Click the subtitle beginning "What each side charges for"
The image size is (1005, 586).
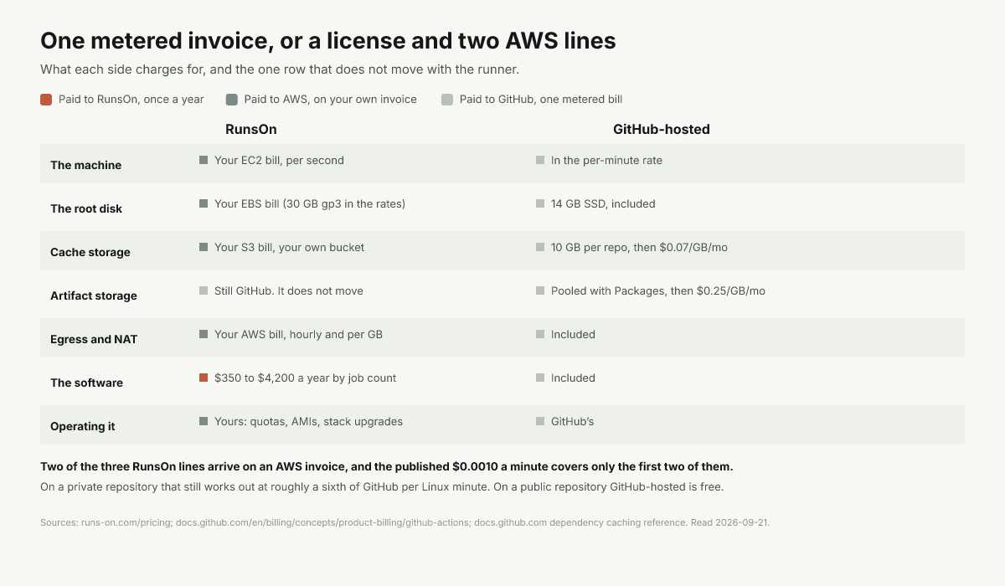point(280,69)
